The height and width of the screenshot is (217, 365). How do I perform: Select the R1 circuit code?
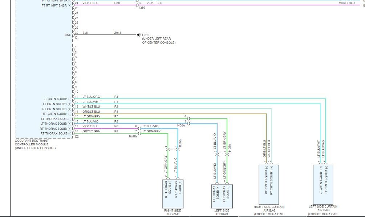(116, 102)
